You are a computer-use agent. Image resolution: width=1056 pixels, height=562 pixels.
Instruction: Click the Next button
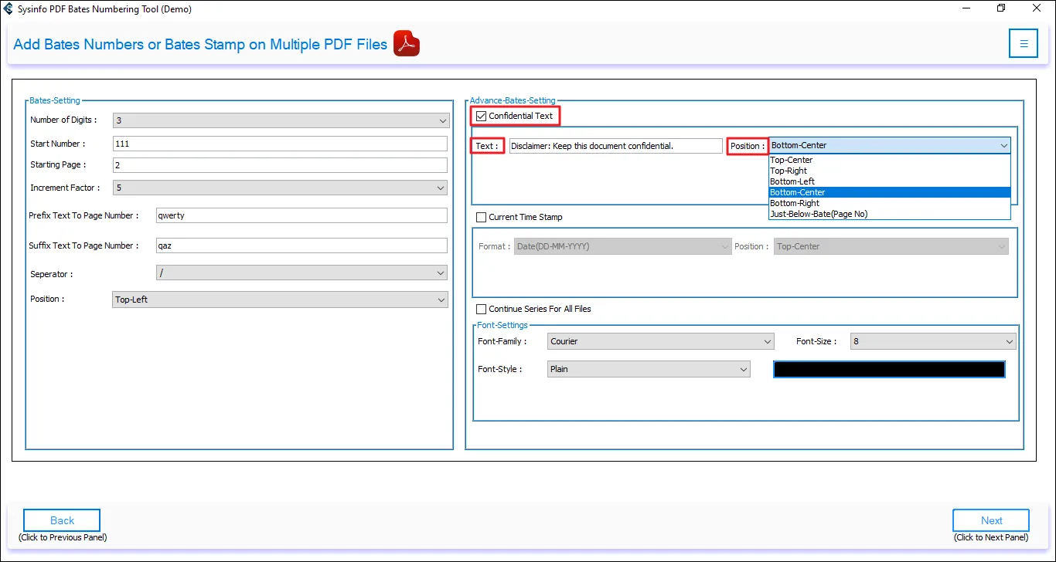coord(990,520)
